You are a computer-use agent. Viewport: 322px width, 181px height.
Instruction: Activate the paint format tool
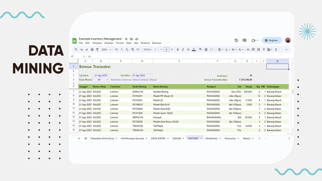(97, 50)
